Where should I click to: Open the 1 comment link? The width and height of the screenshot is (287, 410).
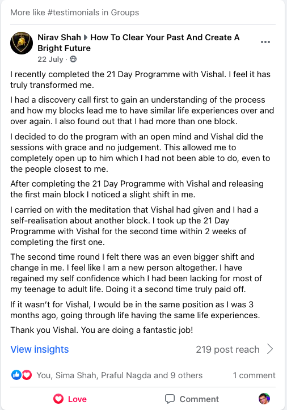[x=254, y=375]
